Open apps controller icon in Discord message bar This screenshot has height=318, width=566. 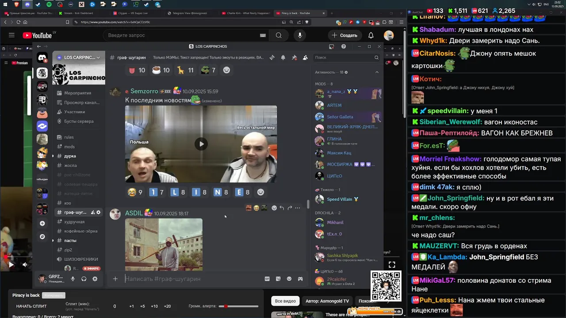pos(300,279)
